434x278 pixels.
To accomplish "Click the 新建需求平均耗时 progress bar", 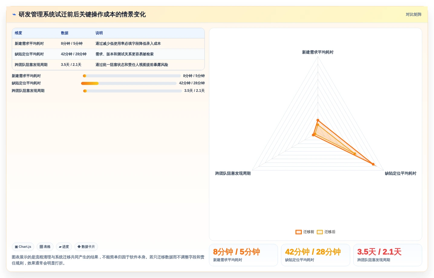I will (132, 76).
